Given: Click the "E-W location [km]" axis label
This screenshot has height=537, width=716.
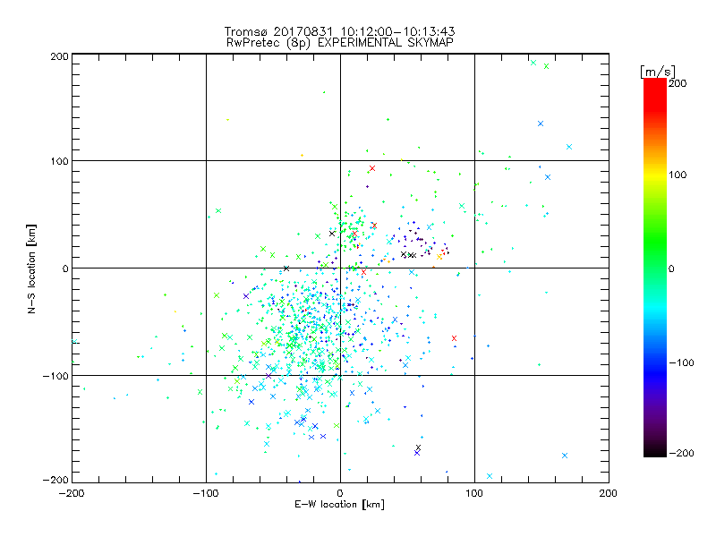Looking at the screenshot, I should pyautogui.click(x=339, y=505).
